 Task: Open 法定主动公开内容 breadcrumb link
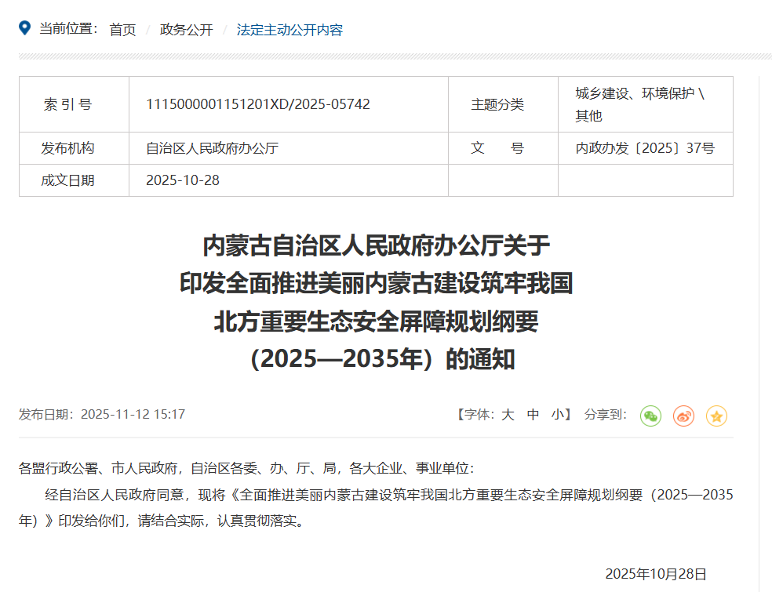[x=289, y=30]
